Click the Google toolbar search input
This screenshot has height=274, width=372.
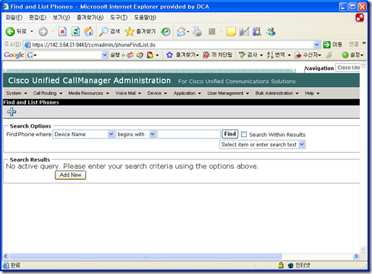tap(67, 55)
